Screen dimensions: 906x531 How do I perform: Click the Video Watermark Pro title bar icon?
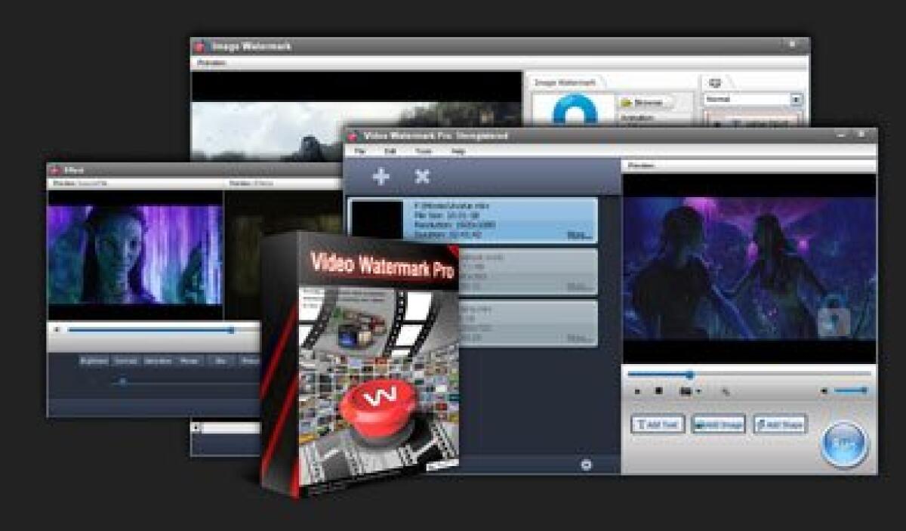pyautogui.click(x=353, y=136)
